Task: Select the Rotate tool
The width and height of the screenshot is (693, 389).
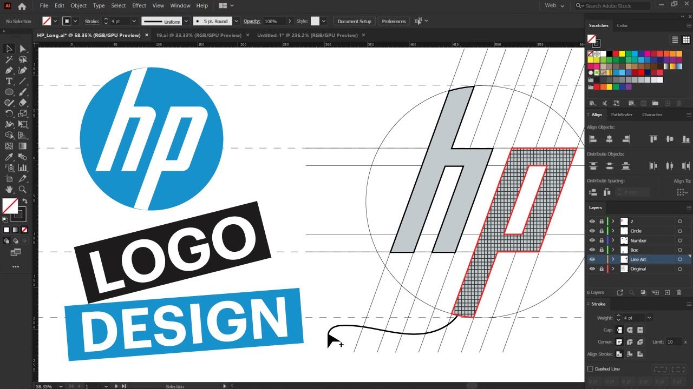Action: point(9,113)
